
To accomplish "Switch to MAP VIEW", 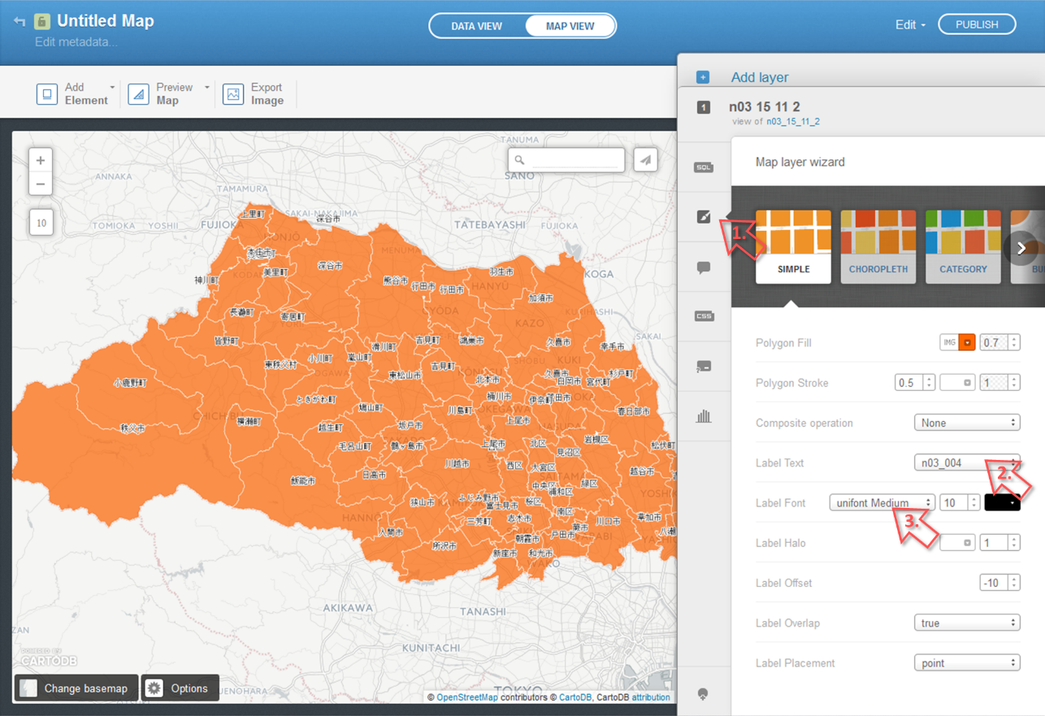I will tap(570, 26).
